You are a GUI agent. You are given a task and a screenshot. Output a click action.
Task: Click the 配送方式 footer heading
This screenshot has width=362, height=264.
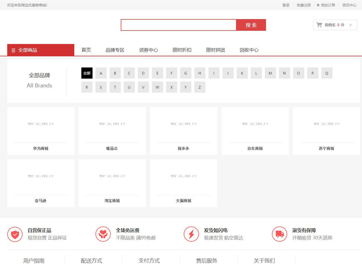(91, 260)
